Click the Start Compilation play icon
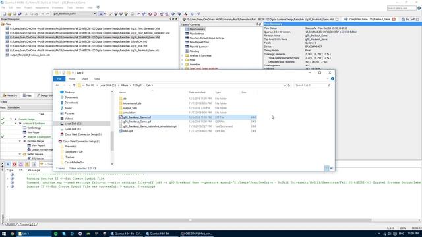This screenshot has width=422, height=237. click(138, 14)
